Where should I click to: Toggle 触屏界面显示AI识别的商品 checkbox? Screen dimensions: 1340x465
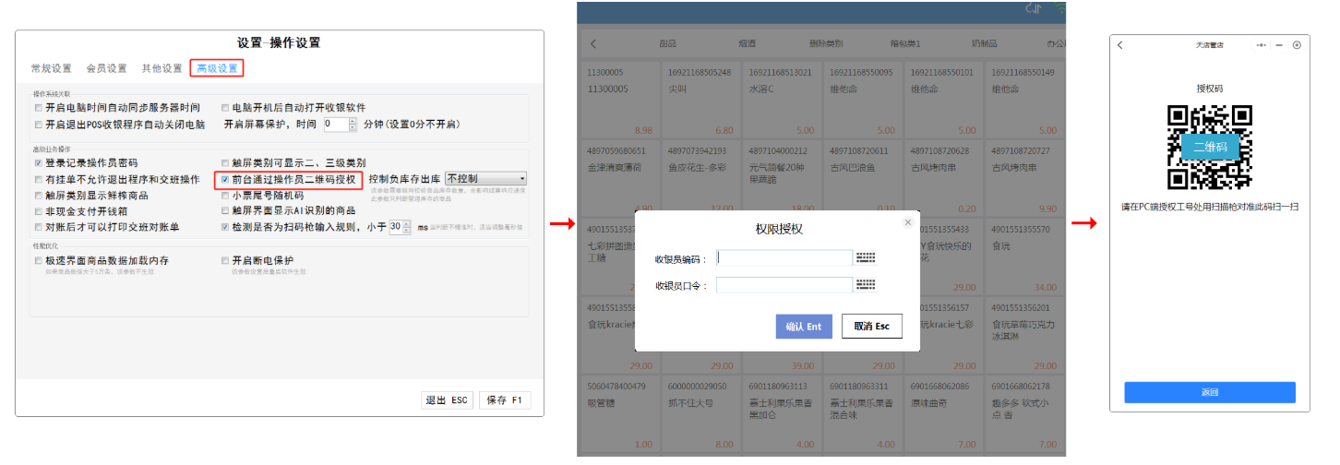(225, 211)
